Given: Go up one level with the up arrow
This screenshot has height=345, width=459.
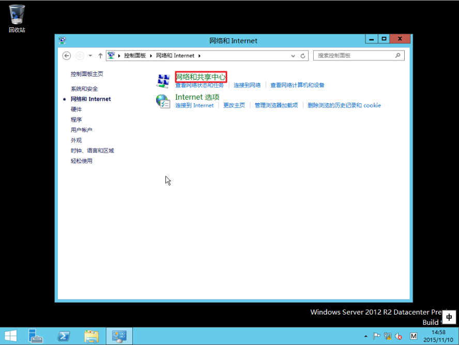Looking at the screenshot, I should 100,56.
